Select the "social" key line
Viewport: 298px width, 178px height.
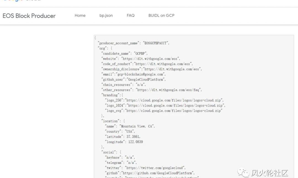111,152
